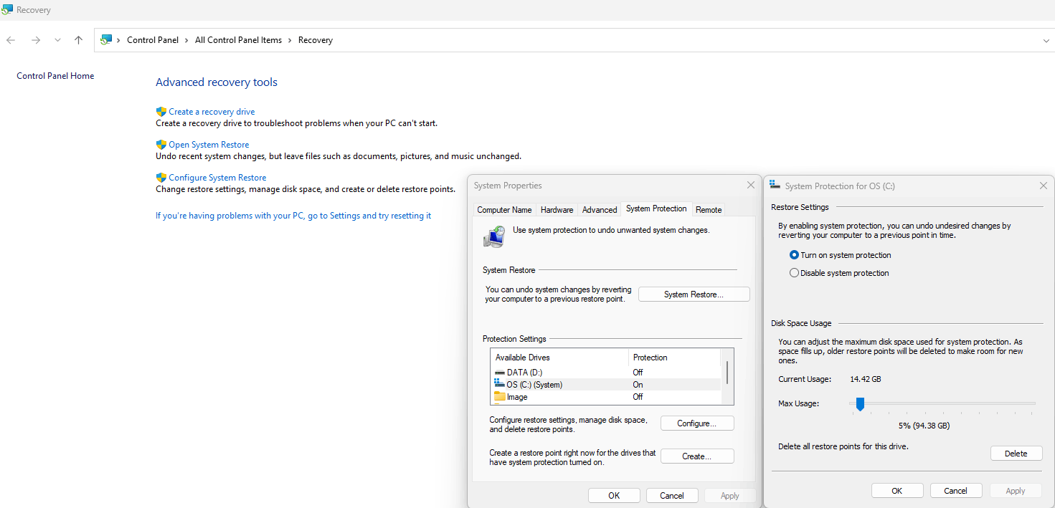
Task: Switch to the Remote tab
Action: pyautogui.click(x=708, y=209)
